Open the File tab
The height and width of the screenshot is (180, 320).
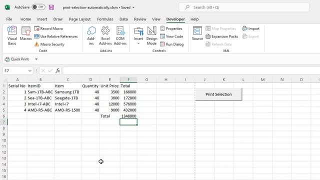point(9,19)
